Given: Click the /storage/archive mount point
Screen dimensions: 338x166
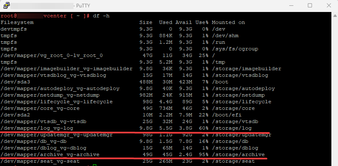Looking at the screenshot, I should click(x=238, y=154).
